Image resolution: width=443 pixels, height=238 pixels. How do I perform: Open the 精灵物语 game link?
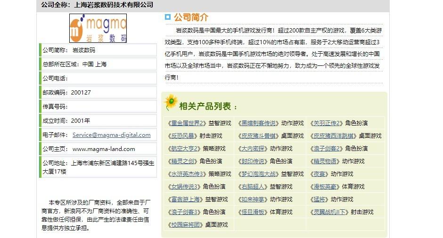(325, 161)
